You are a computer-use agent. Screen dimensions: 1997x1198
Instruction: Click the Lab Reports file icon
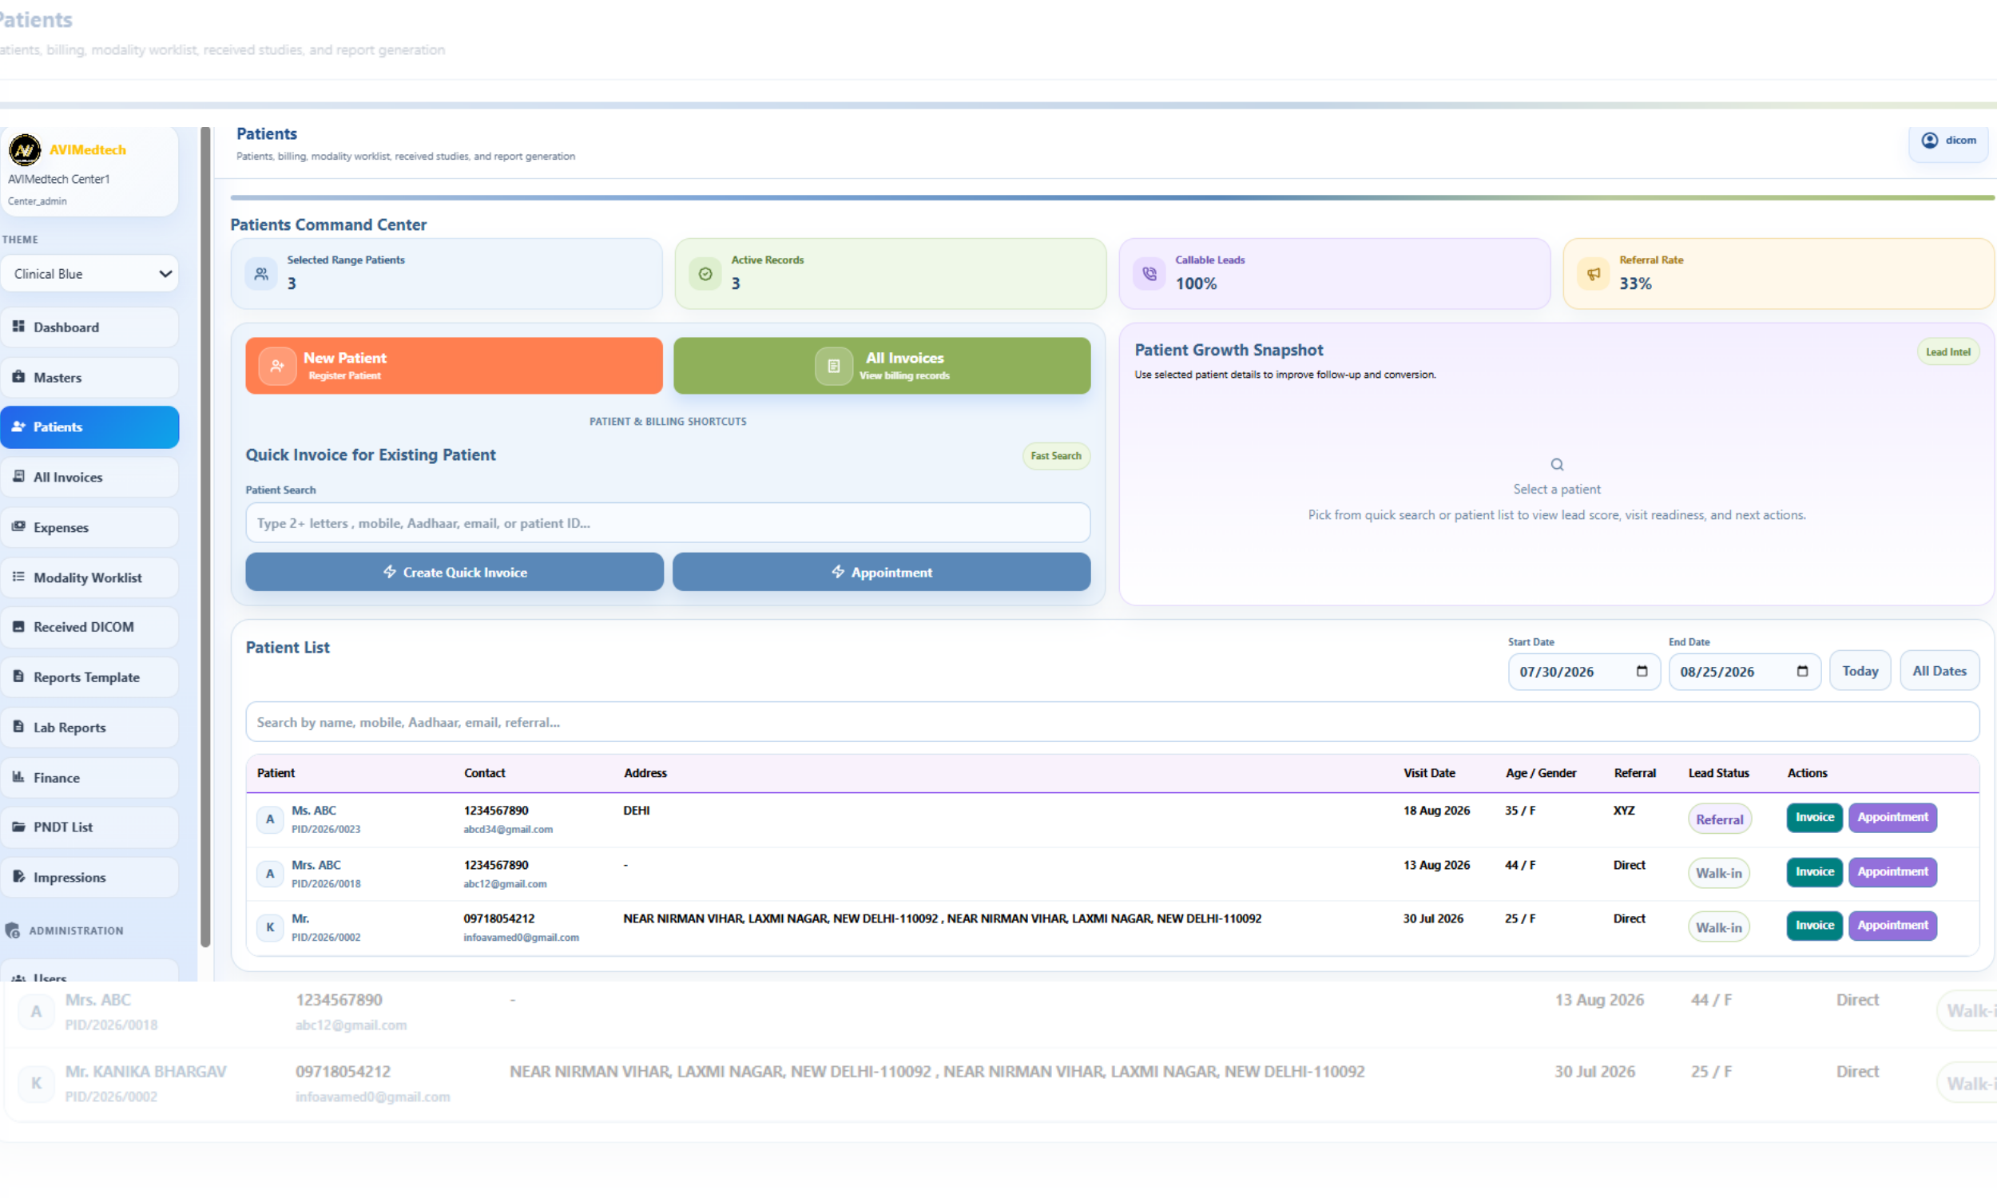point(18,727)
